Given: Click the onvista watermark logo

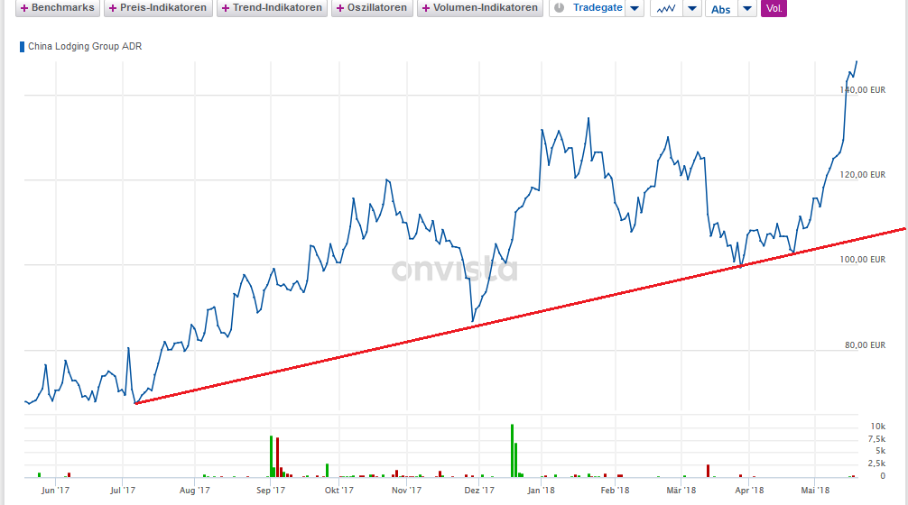Looking at the screenshot, I should tap(455, 270).
